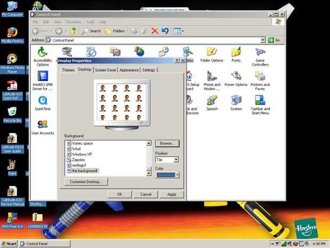
Task: Open the Fonts folder icon
Action: pos(236,54)
